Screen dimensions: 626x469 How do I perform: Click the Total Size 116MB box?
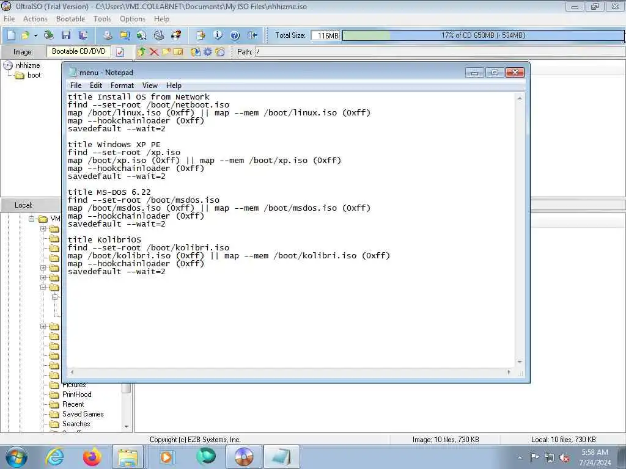(325, 35)
